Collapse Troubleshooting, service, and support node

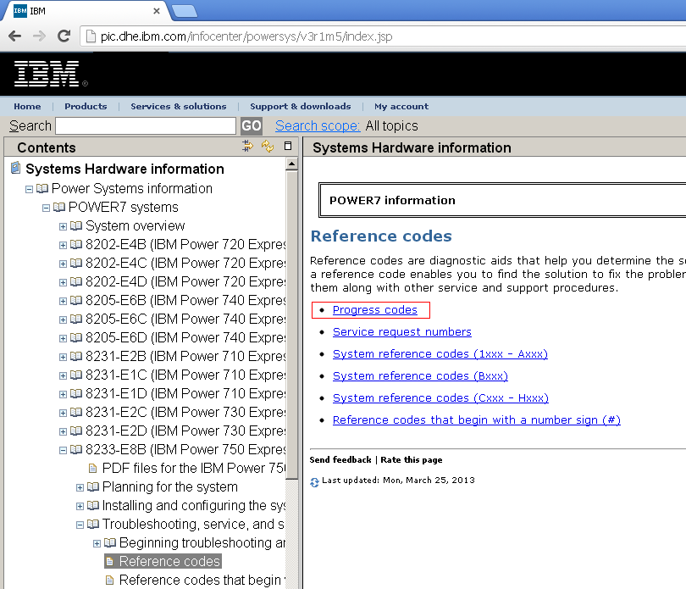[80, 524]
